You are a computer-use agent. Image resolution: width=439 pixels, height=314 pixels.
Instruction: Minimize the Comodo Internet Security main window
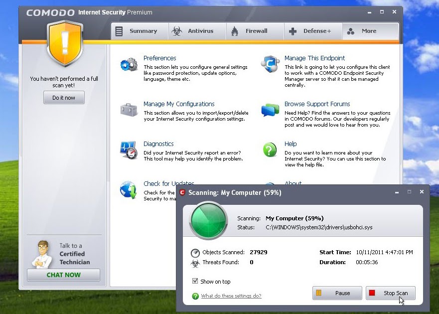pos(369,12)
